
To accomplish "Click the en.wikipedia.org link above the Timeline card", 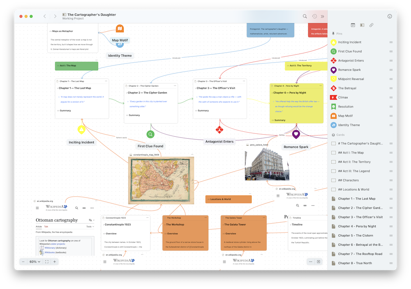I will pyautogui.click(x=287, y=189).
